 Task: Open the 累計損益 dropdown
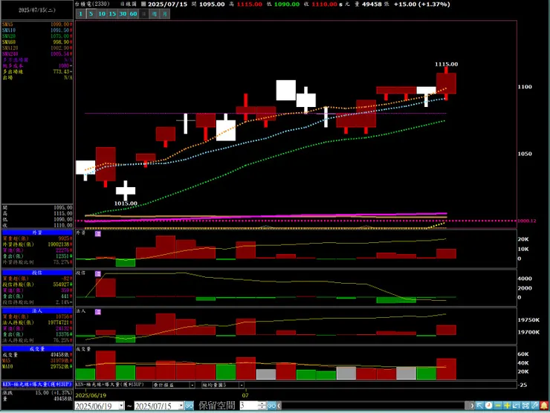(192, 385)
